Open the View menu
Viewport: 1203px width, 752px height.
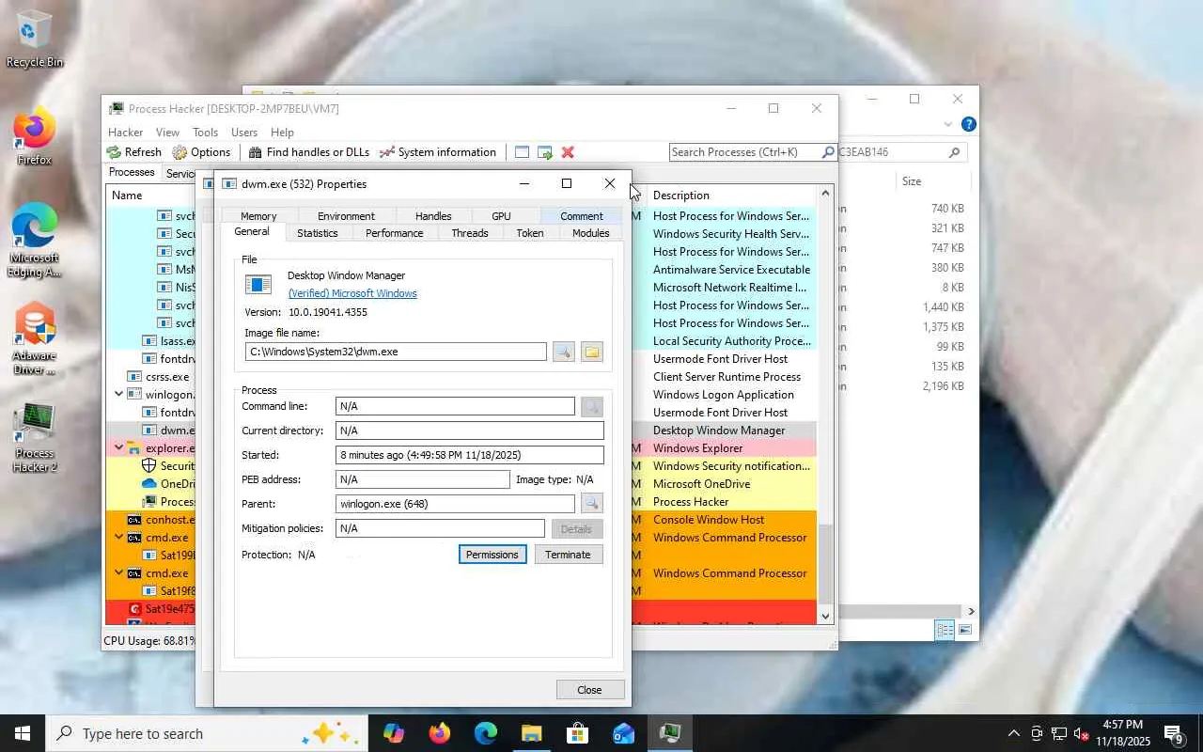[167, 133]
